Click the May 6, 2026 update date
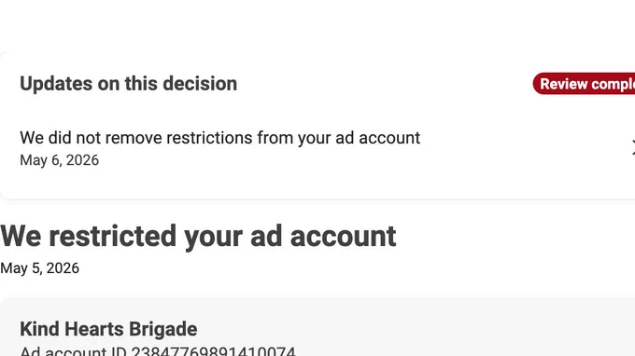 (59, 160)
